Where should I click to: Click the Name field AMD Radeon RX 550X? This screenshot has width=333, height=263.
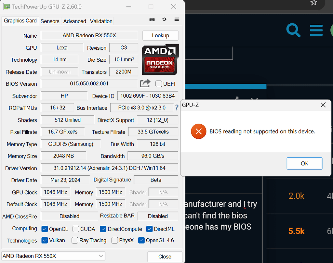coord(89,35)
